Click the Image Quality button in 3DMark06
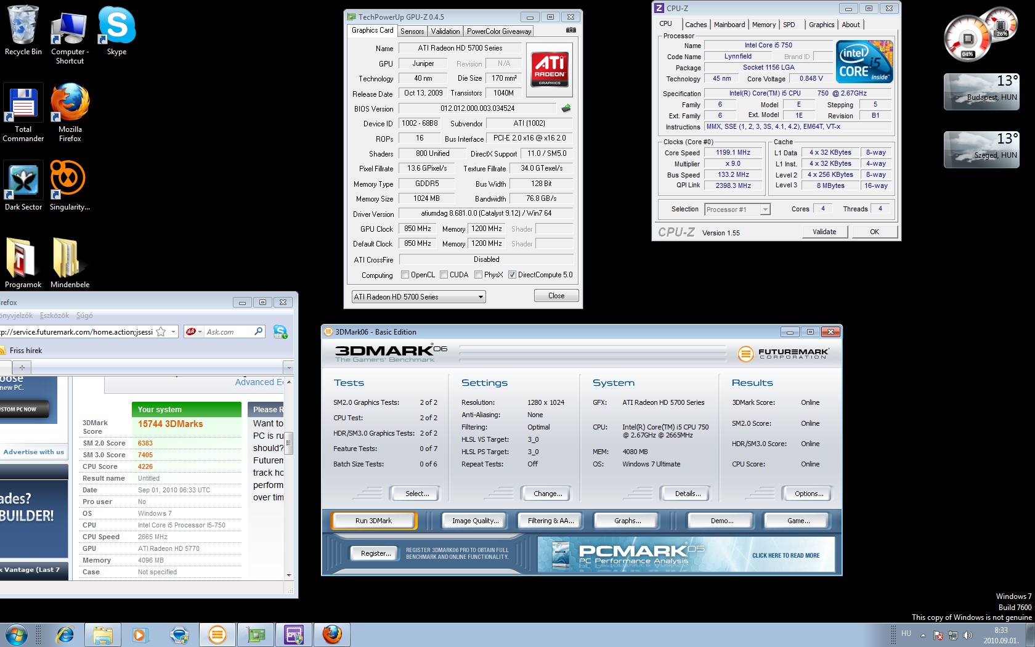The image size is (1035, 647). pyautogui.click(x=476, y=521)
